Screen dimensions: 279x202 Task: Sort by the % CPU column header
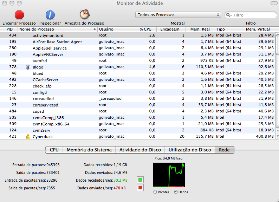tap(147, 29)
